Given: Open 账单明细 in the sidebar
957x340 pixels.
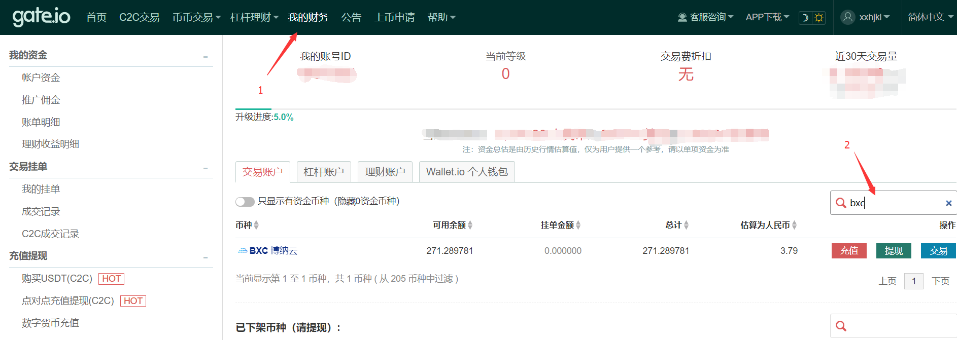Looking at the screenshot, I should click(41, 122).
